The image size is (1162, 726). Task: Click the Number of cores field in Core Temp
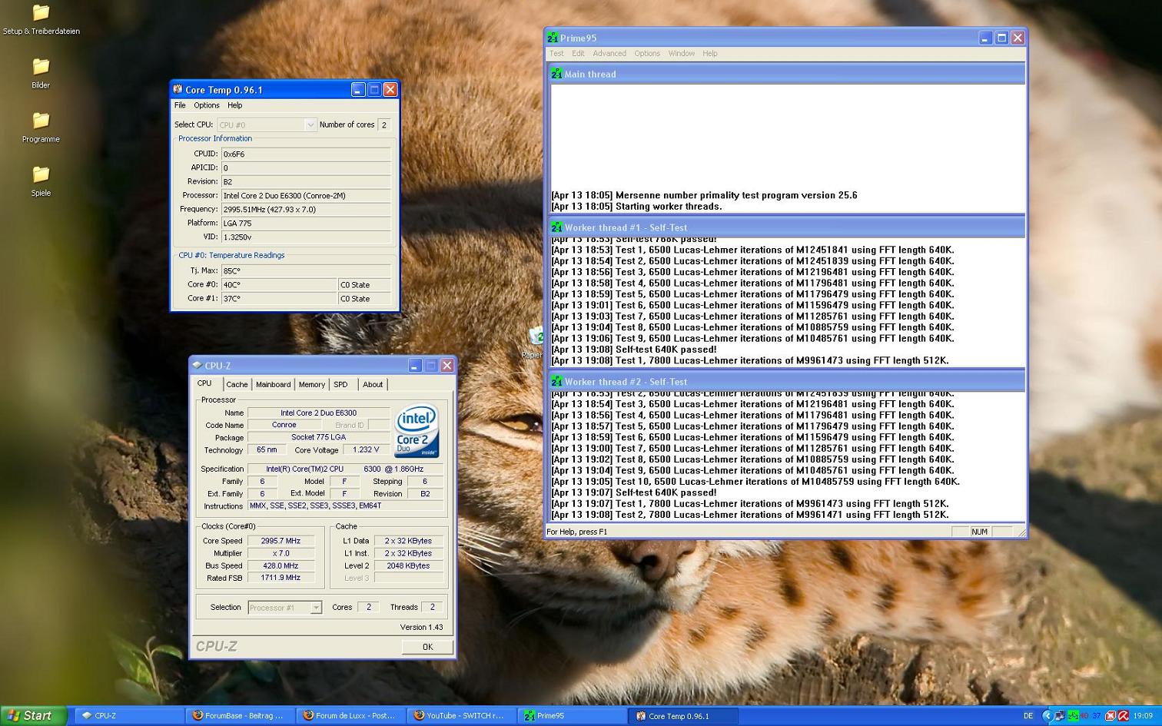[384, 124]
